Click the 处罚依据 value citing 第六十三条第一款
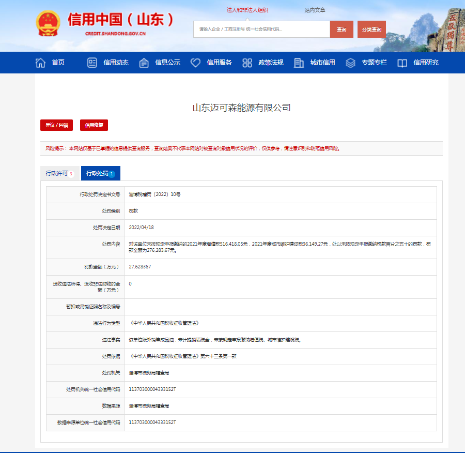465x453 pixels. click(183, 356)
